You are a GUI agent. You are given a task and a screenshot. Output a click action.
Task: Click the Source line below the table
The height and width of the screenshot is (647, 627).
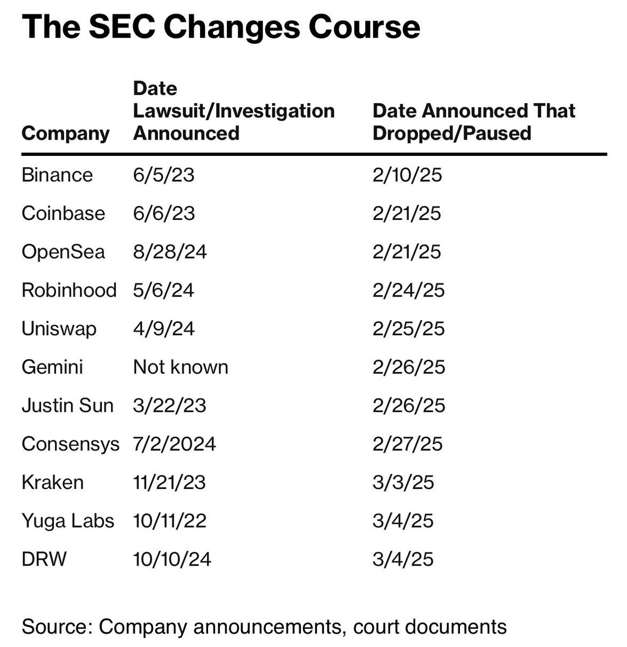click(x=264, y=627)
